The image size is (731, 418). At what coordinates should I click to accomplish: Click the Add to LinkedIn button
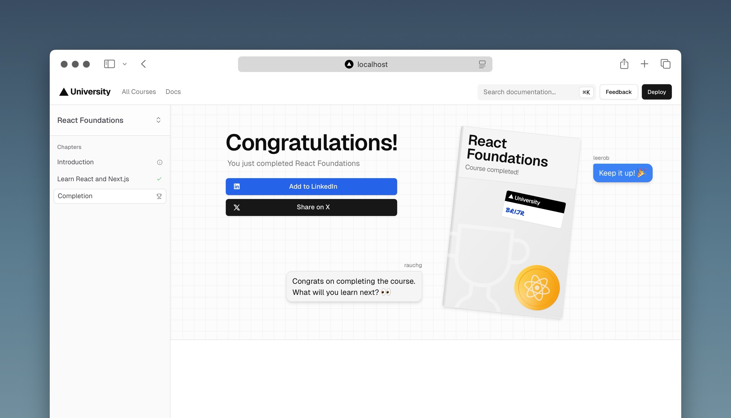tap(311, 186)
